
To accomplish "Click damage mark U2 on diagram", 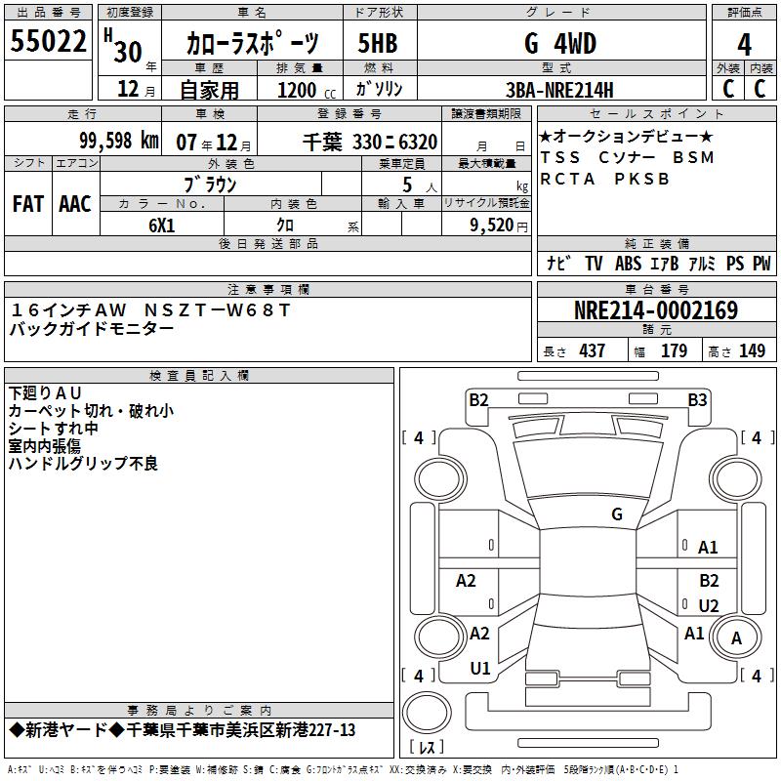I will 709,605.
